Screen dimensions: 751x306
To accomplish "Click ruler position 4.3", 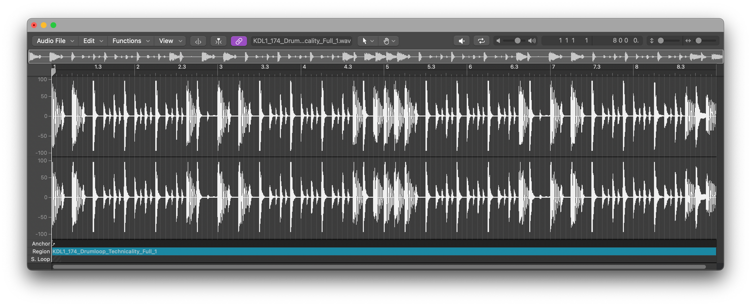I will 347,67.
